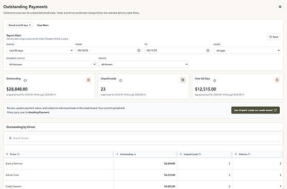Click the Outstanding by Driver heading
The height and width of the screenshot is (189, 287).
pyautogui.click(x=21, y=127)
